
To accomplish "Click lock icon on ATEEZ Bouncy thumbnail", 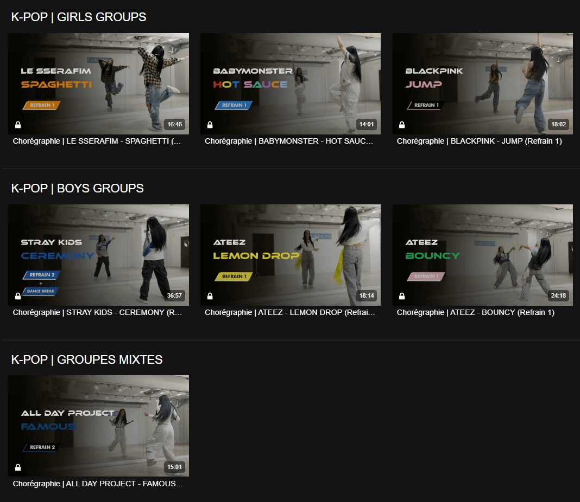I will pyautogui.click(x=402, y=297).
